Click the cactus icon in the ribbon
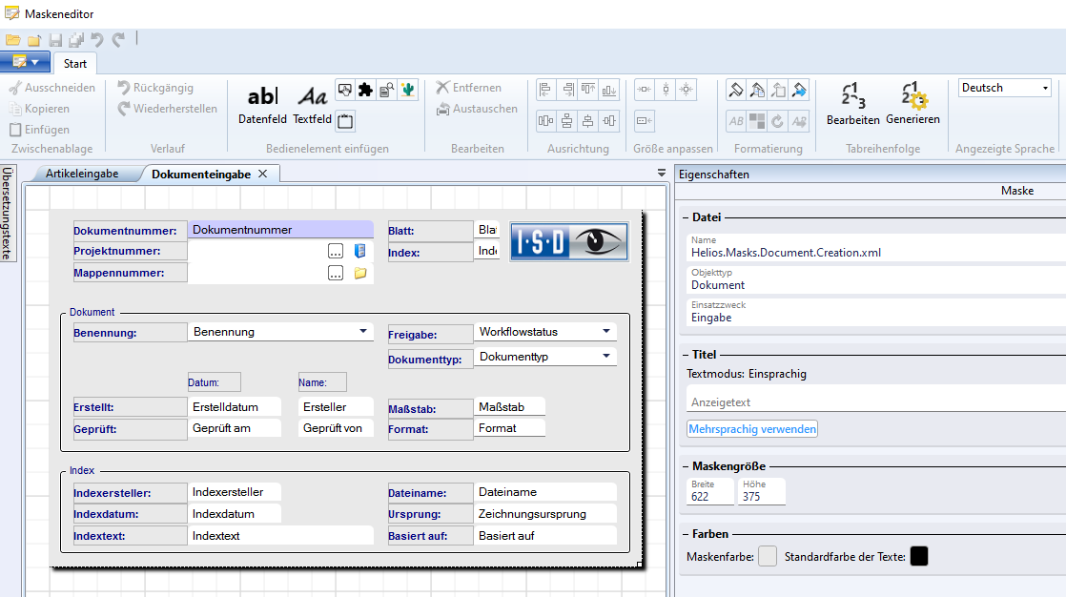Screen dimensions: 1066x597 [x=408, y=90]
